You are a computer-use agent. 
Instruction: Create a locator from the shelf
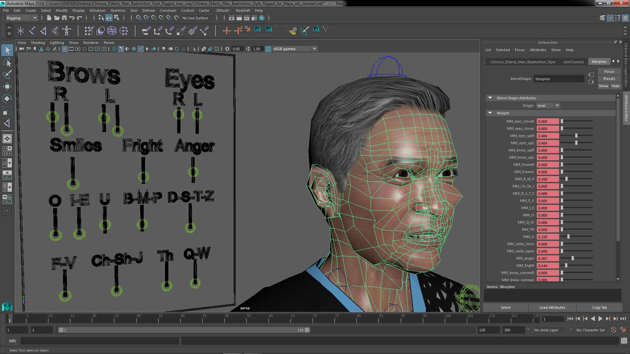point(21,31)
